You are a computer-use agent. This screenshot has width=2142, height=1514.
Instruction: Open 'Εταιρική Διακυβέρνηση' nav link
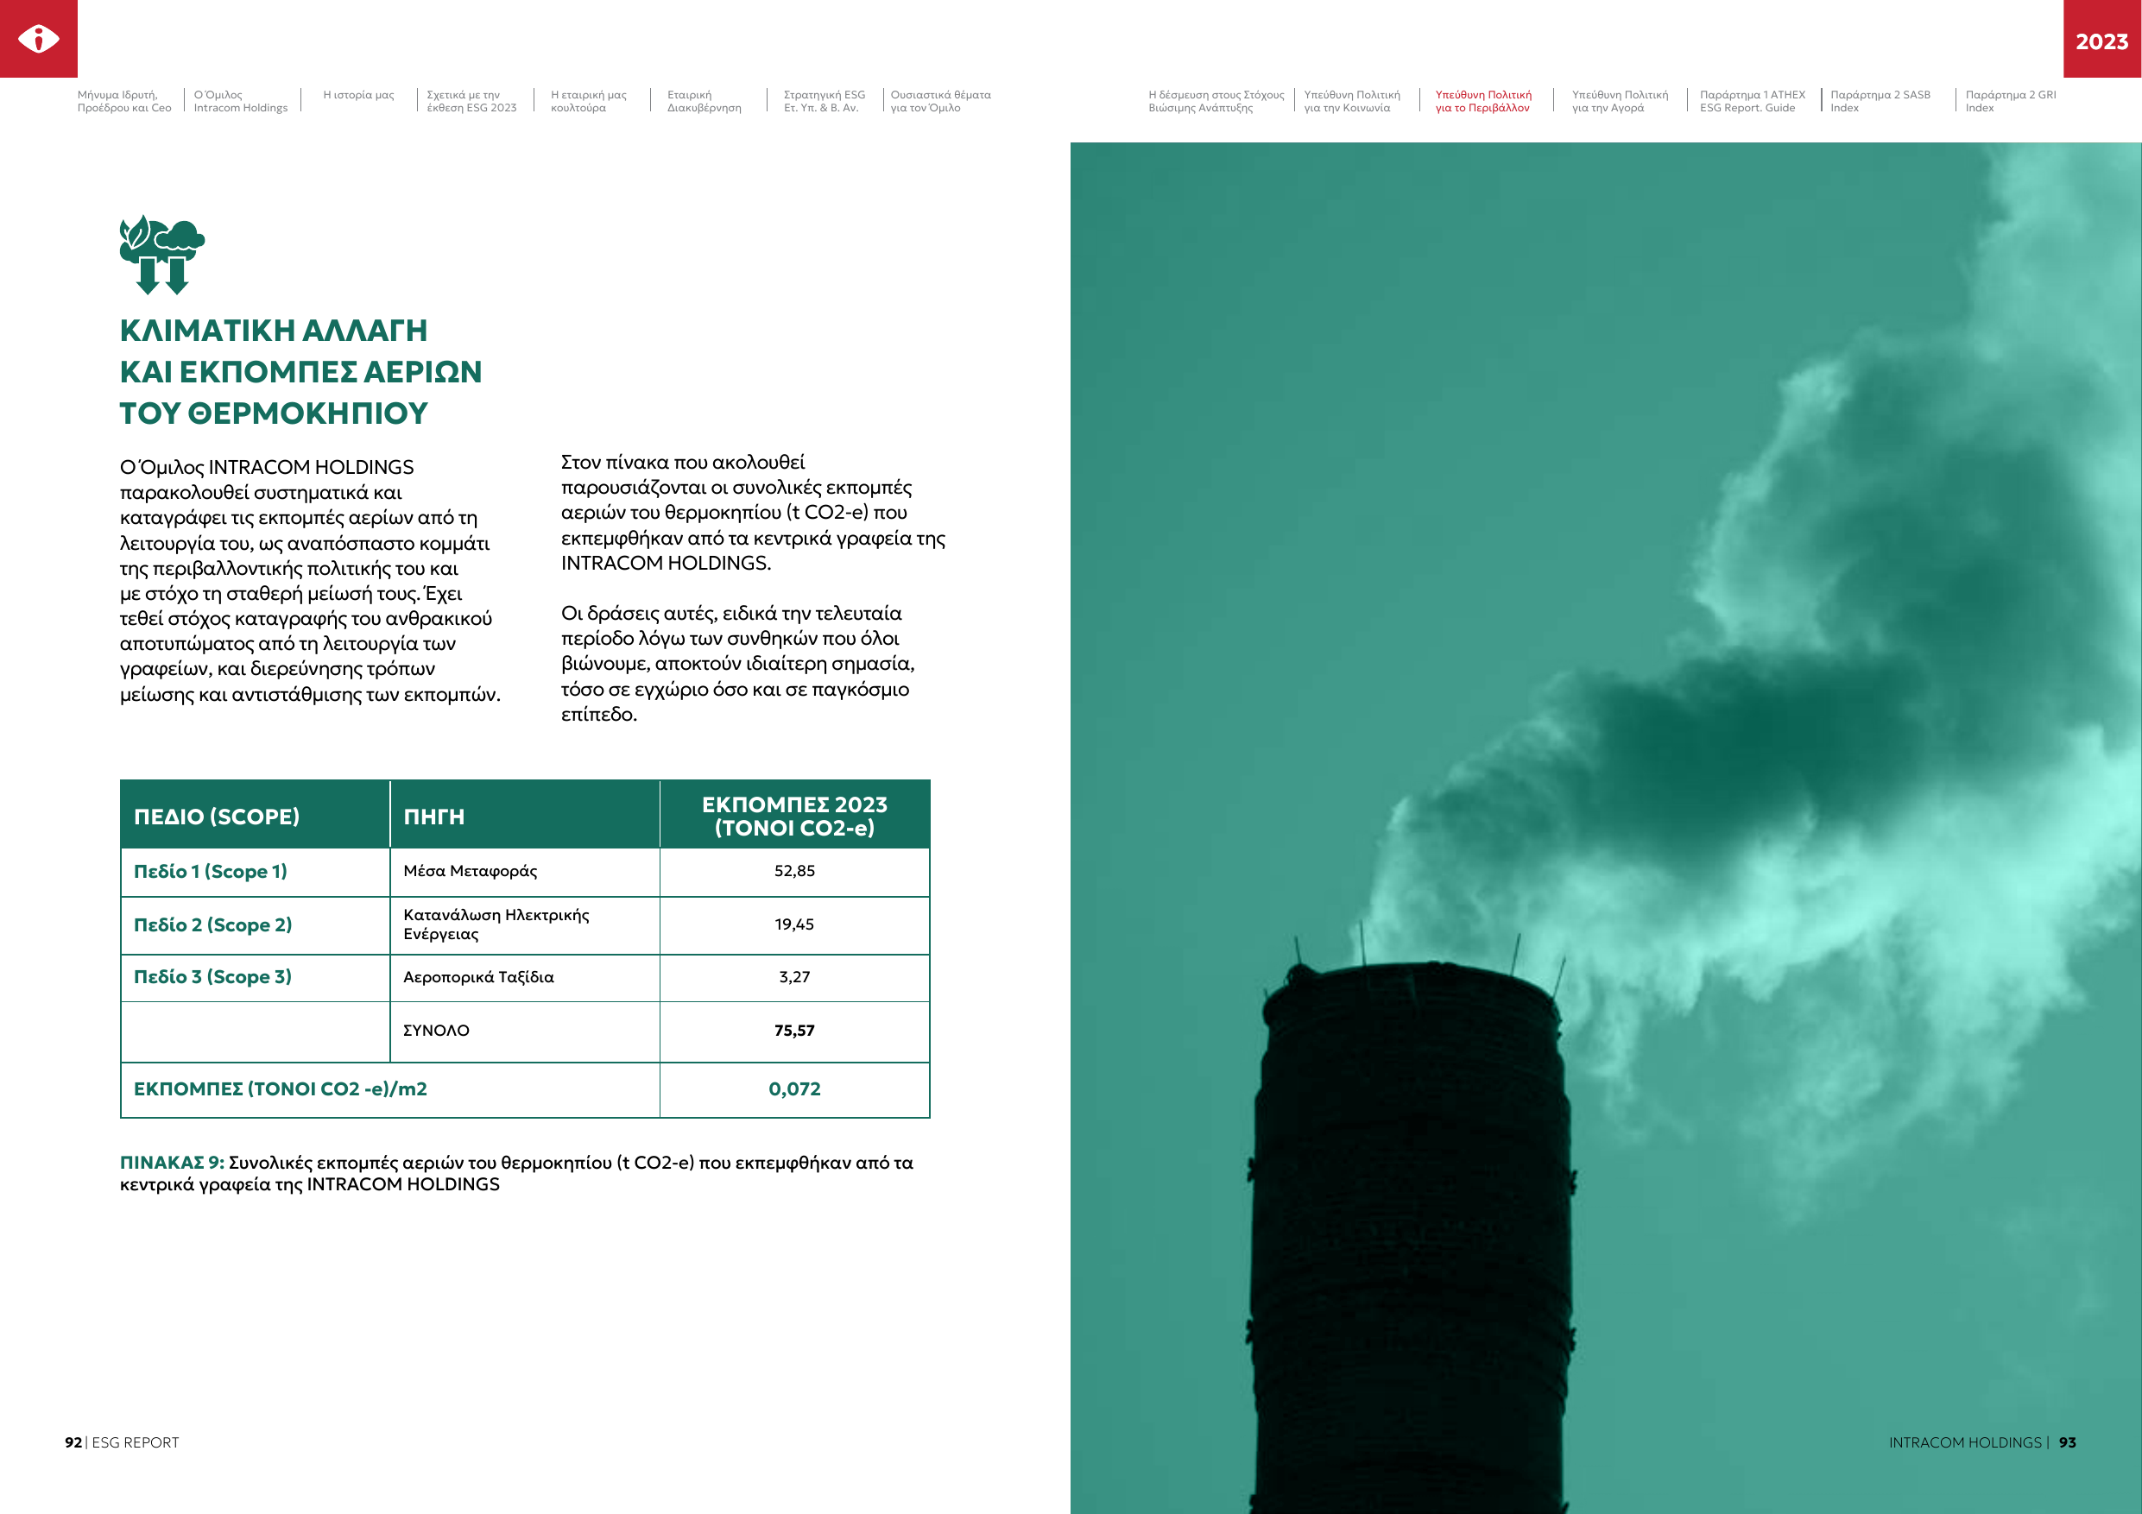(705, 101)
